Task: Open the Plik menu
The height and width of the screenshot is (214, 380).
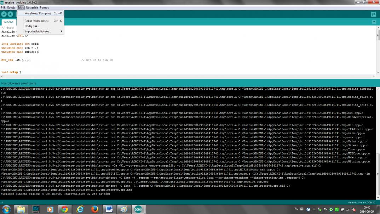Action: pos(3,7)
